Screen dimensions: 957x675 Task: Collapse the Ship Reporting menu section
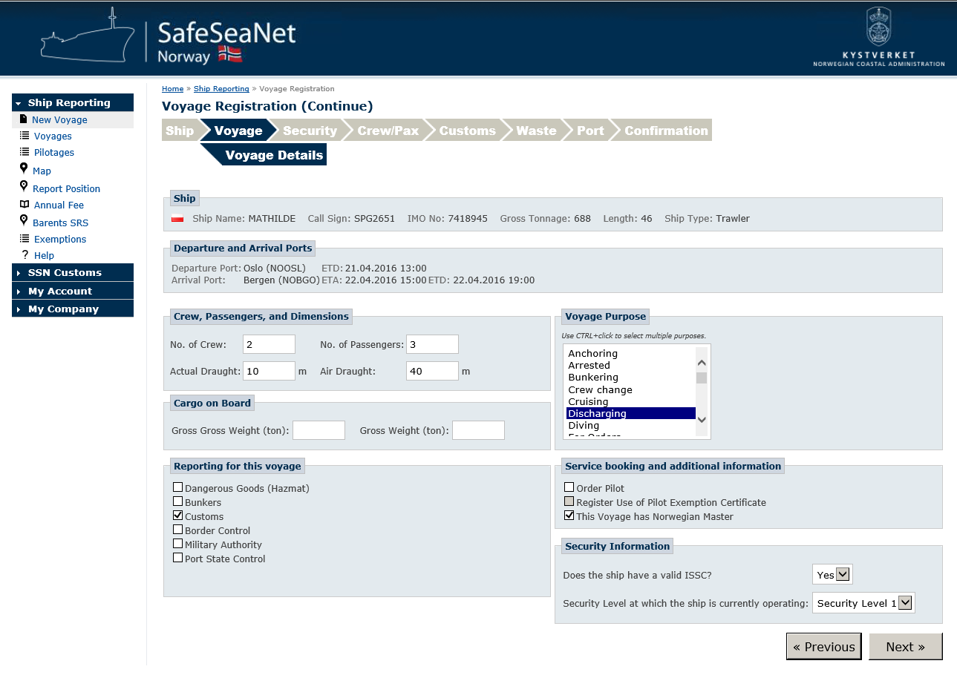(x=73, y=102)
